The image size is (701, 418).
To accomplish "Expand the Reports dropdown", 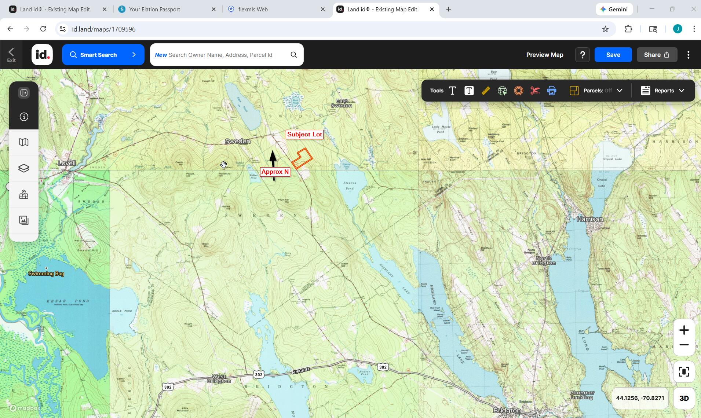I will point(682,91).
